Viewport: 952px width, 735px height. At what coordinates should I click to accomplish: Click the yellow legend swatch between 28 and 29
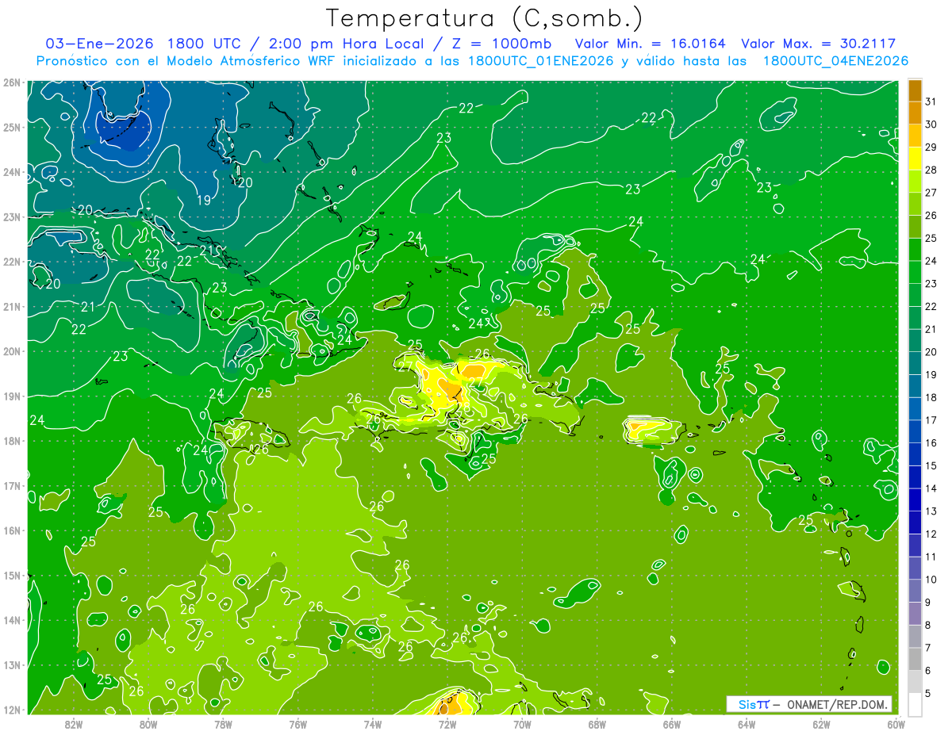click(x=915, y=159)
